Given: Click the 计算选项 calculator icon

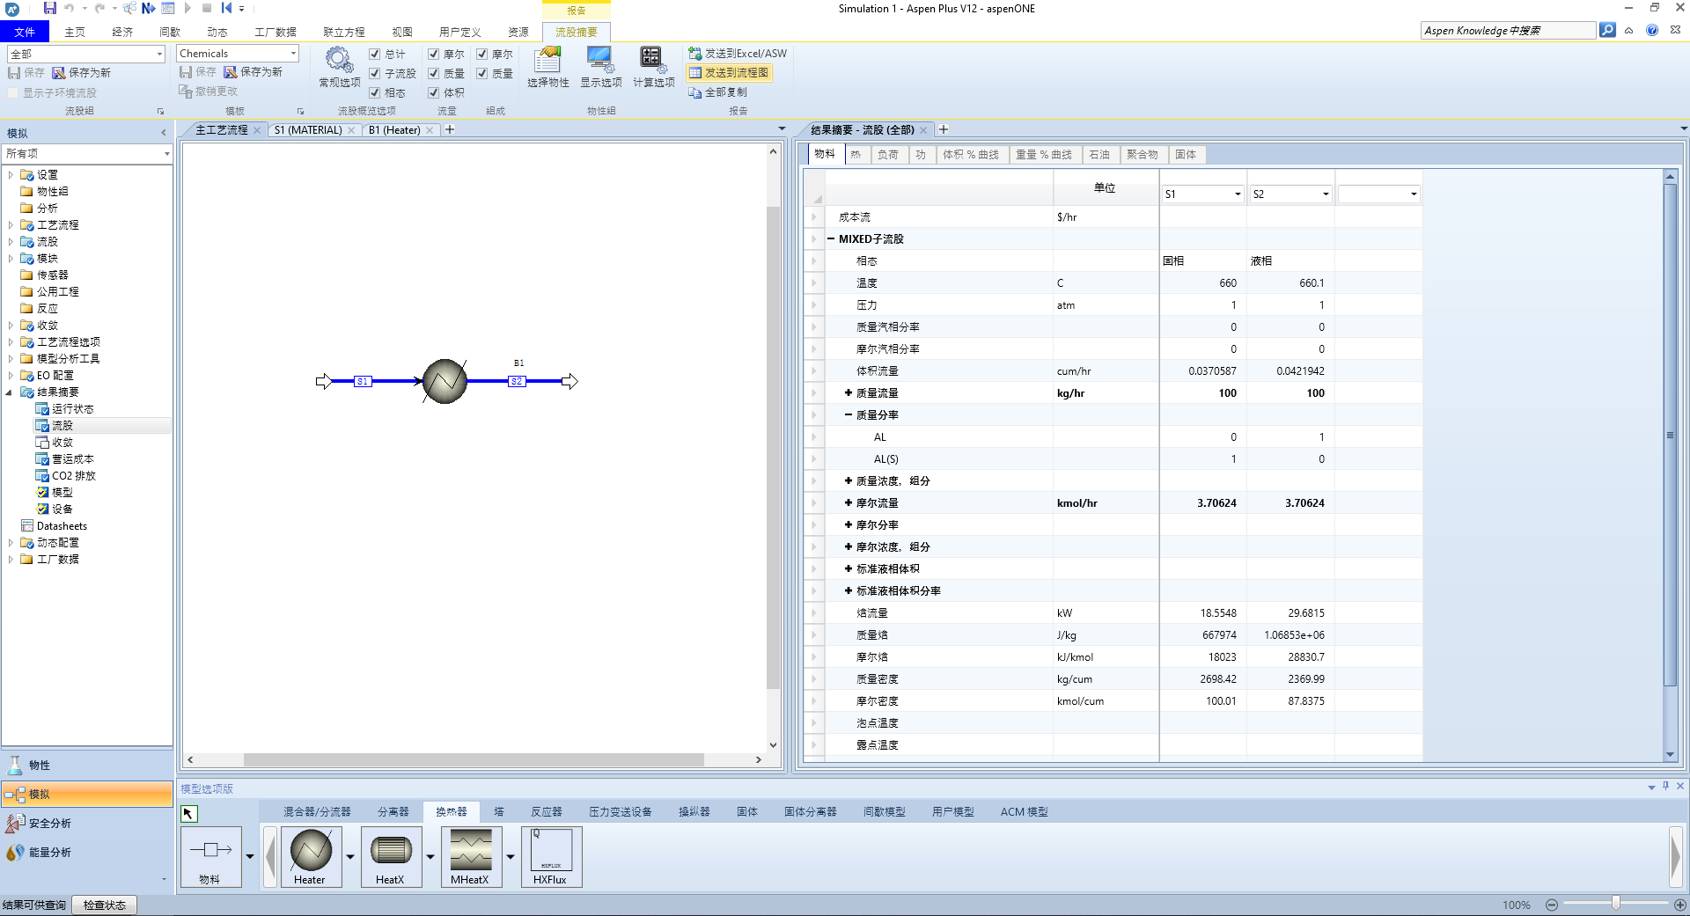Looking at the screenshot, I should click(652, 60).
